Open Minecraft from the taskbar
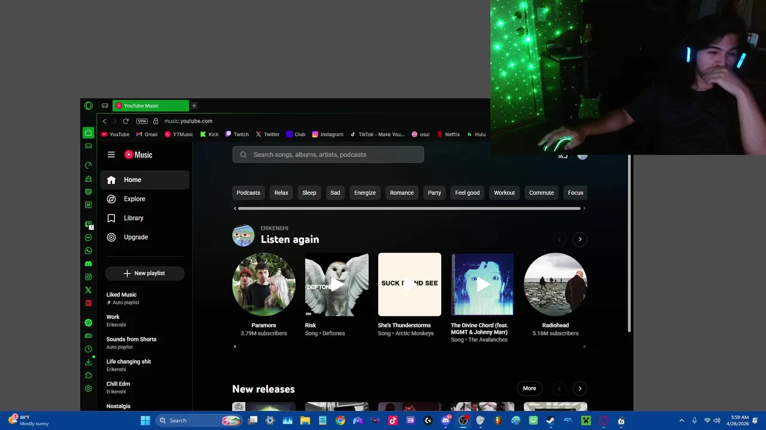The image size is (766, 430). (x=586, y=420)
